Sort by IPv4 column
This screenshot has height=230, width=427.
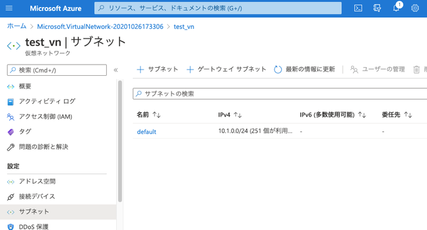click(x=230, y=115)
